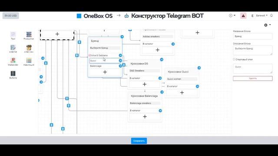
Task: Select the Кроссовки DG block title
Action: click(139, 64)
